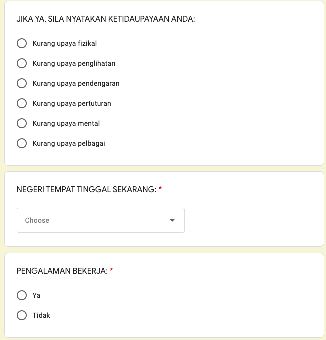
Task: Click the Kurang upaya fizikal label text
Action: (65, 43)
